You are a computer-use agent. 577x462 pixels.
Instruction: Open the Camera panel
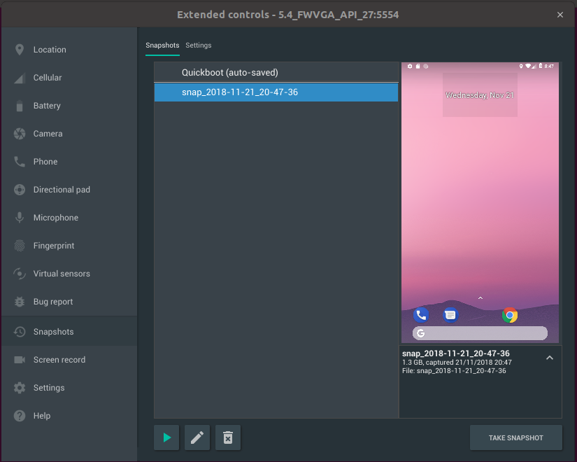coord(49,133)
